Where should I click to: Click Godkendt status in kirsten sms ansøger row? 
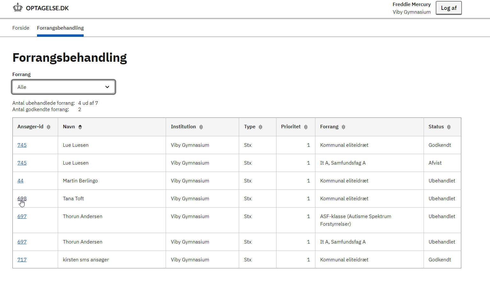pyautogui.click(x=440, y=259)
